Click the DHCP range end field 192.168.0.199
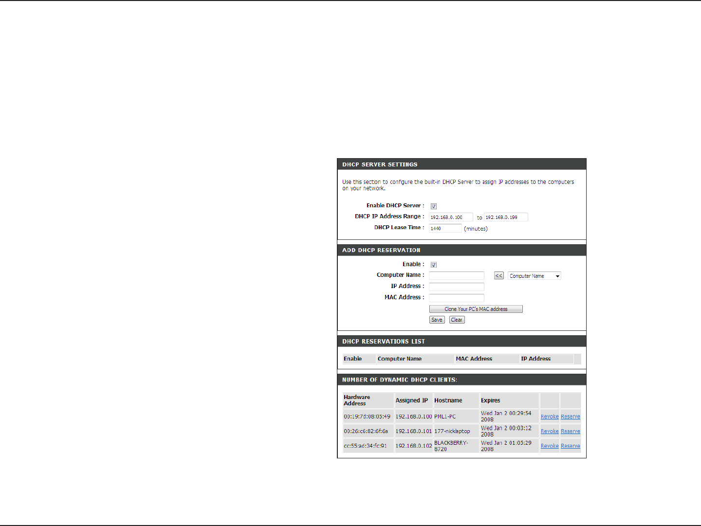Image resolution: width=701 pixels, height=526 pixels. tap(506, 218)
